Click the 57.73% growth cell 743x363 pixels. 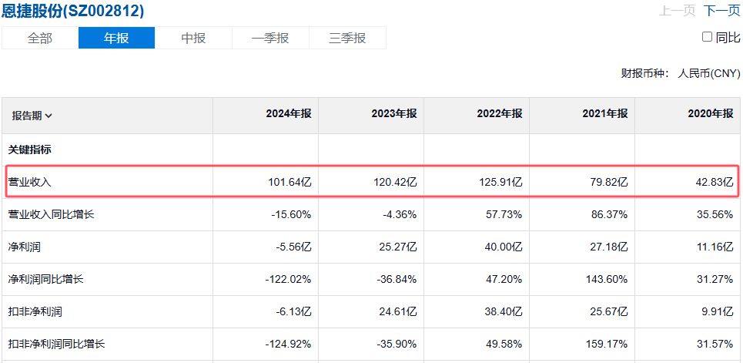click(x=504, y=214)
